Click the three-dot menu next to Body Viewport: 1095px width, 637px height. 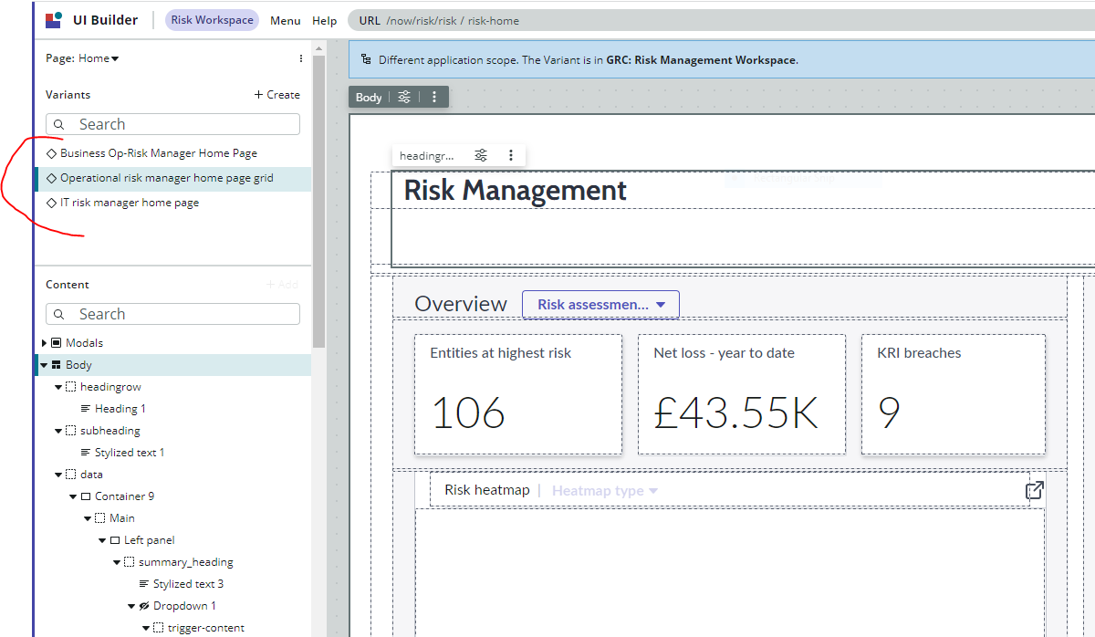434,96
